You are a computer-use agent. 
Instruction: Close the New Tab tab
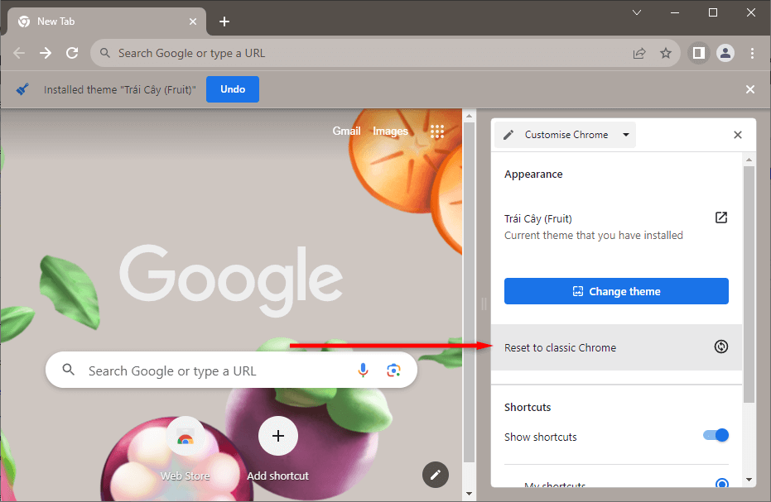[193, 22]
